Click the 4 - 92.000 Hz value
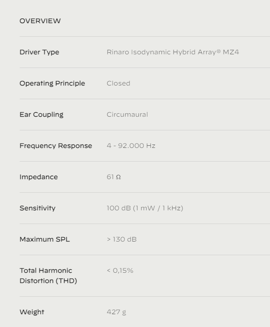The height and width of the screenshot is (327, 270). (131, 146)
